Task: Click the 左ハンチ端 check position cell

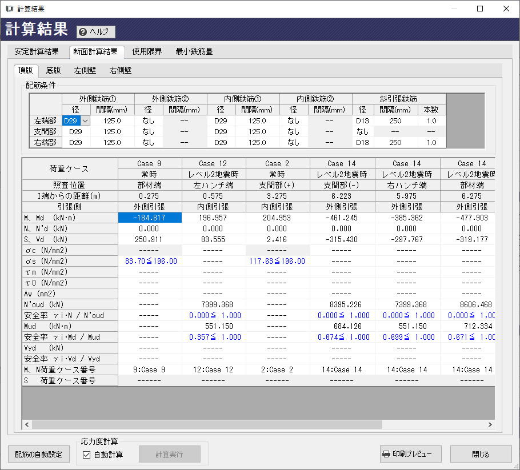Action: 213,185
